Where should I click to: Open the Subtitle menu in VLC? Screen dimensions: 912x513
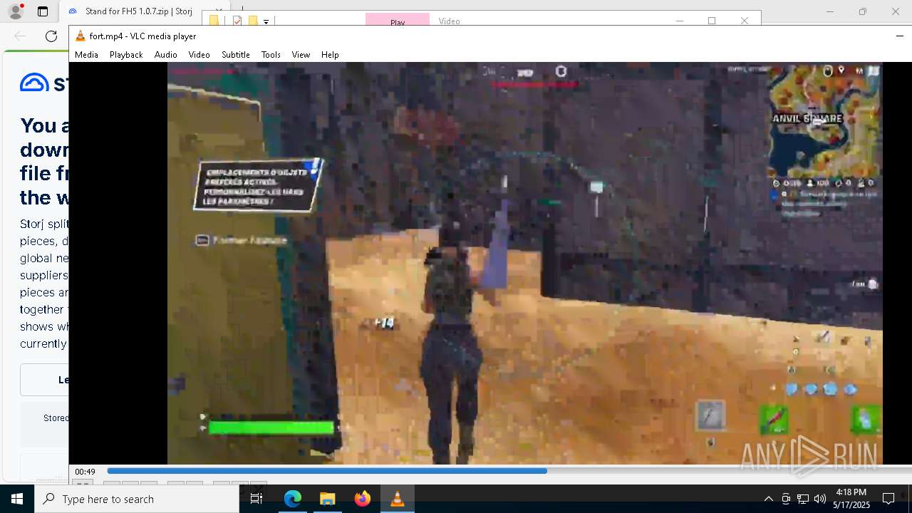(235, 54)
